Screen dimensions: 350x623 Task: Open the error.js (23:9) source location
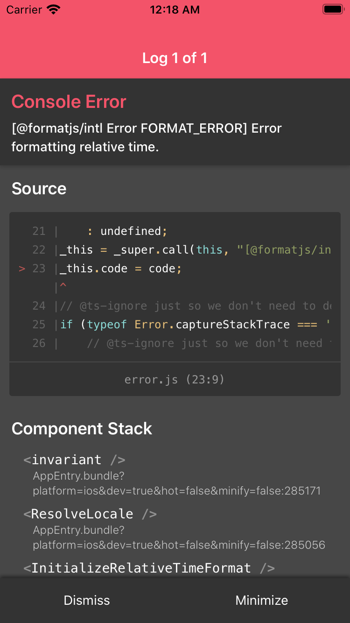point(175,379)
